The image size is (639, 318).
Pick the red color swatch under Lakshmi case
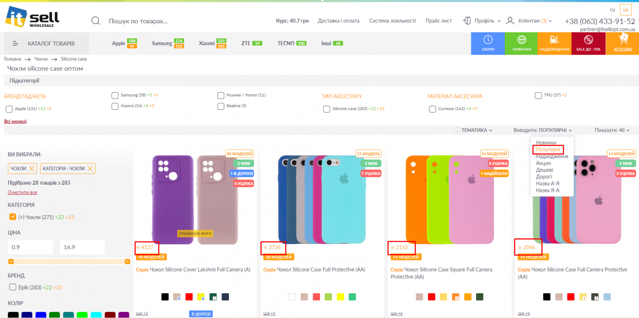coord(189,297)
